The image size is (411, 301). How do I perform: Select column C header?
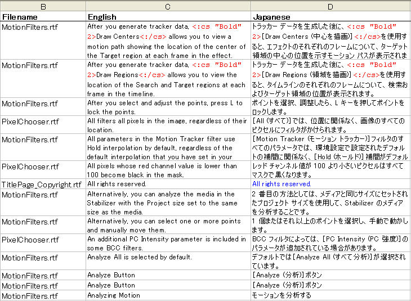click(x=168, y=6)
